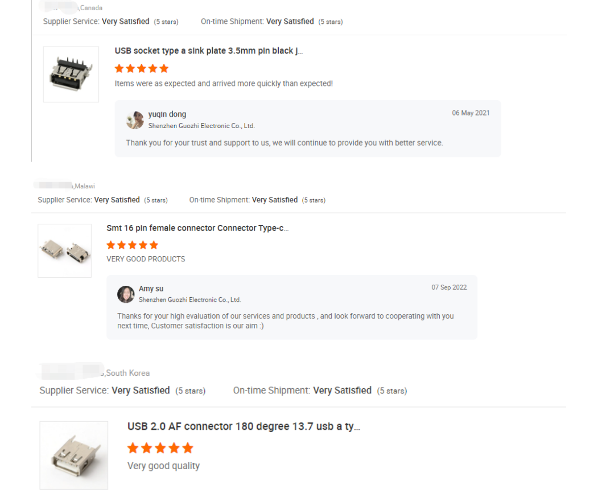
Task: Click the 07 Sep 2022 reply date
Action: (x=449, y=287)
